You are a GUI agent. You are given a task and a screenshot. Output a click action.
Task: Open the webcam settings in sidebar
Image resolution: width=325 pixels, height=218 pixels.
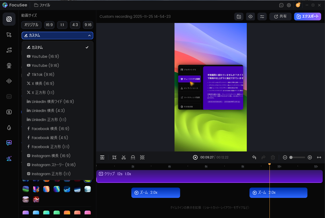pos(9,66)
